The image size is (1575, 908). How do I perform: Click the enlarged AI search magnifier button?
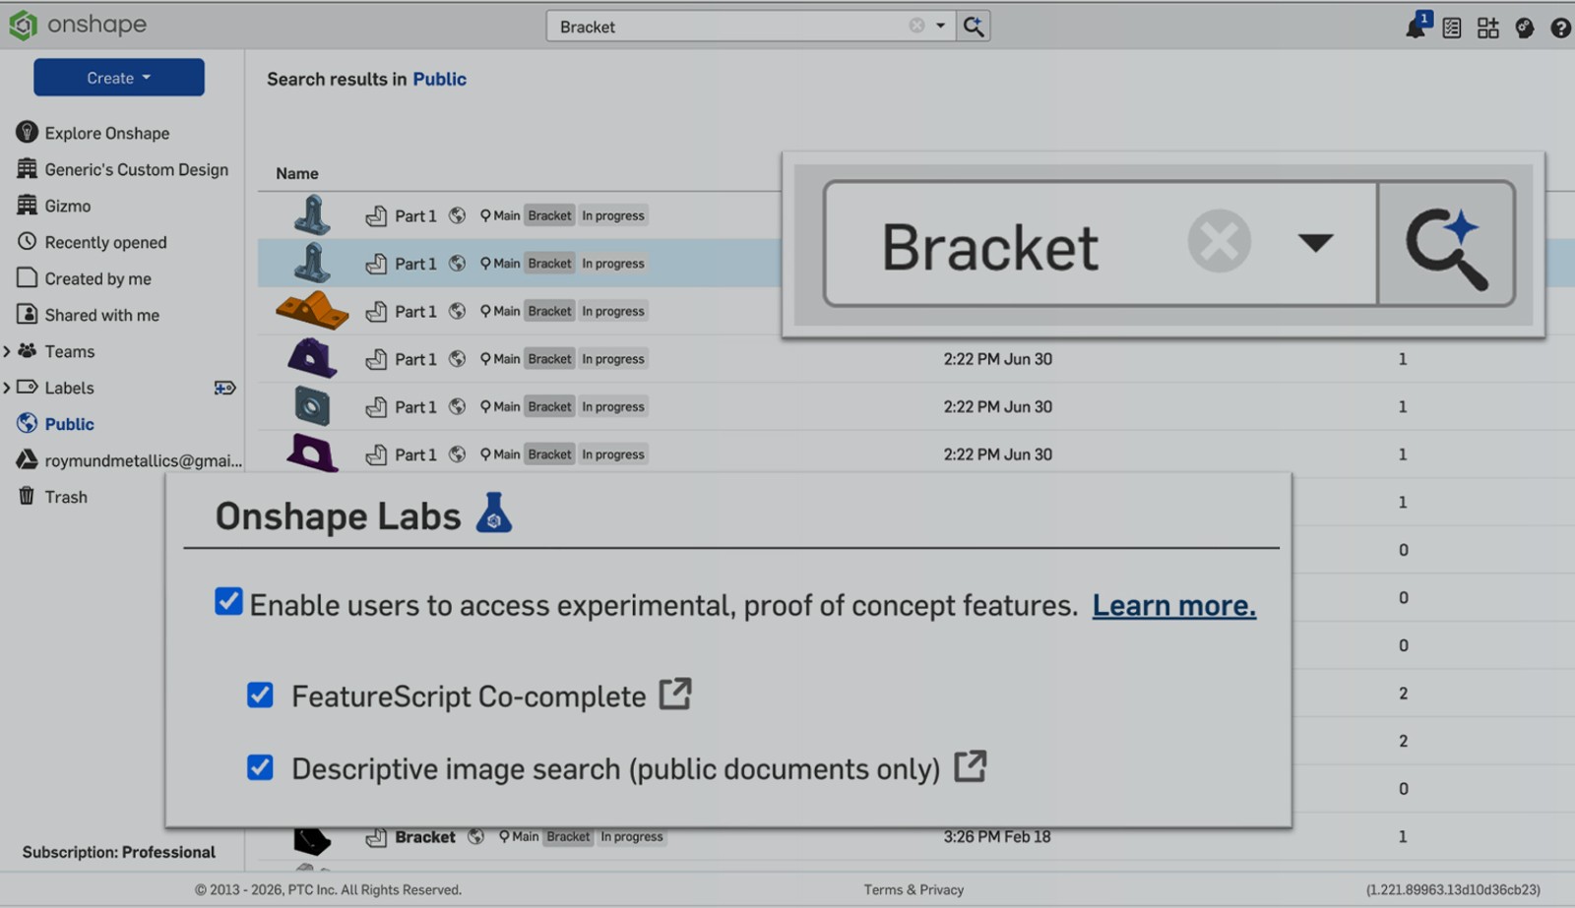[1446, 244]
